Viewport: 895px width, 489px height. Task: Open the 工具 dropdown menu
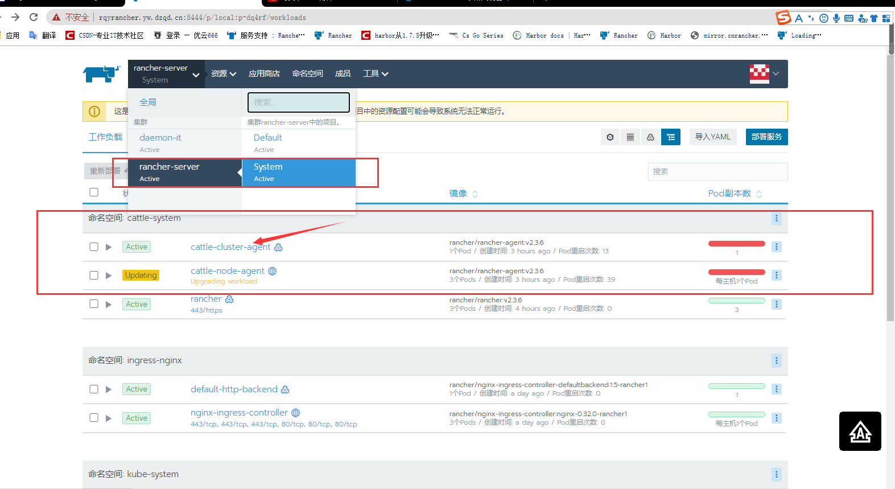click(376, 74)
